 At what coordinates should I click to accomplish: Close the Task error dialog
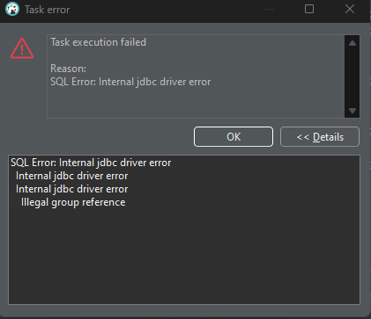350,9
